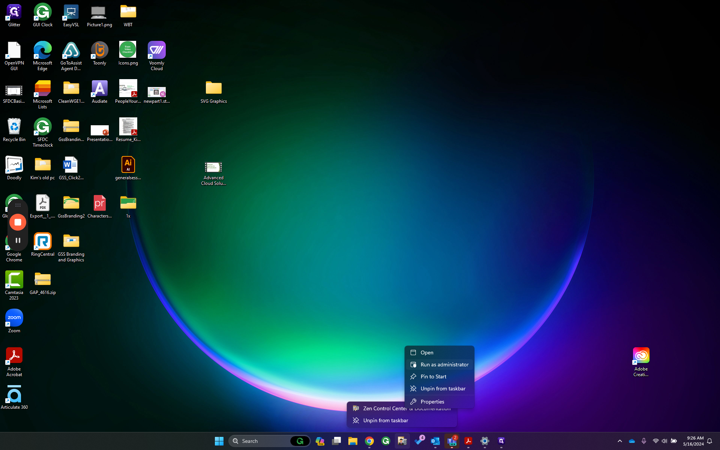Select the OpenVPN GUI desktop shortcut
This screenshot has width=720, height=450.
pyautogui.click(x=14, y=56)
